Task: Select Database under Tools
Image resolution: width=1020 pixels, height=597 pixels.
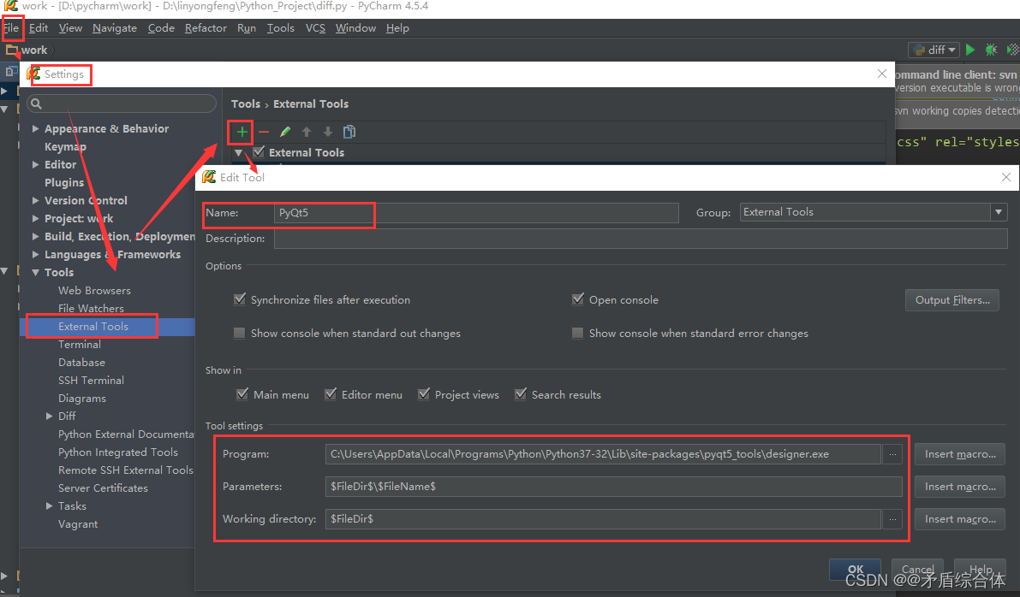Action: tap(81, 363)
